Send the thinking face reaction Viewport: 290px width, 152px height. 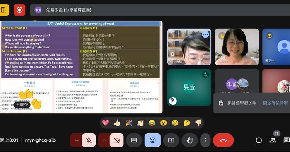point(186,123)
